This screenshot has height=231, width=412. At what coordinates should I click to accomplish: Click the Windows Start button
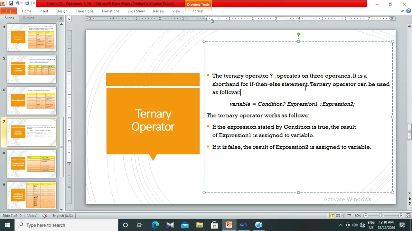coord(7,225)
